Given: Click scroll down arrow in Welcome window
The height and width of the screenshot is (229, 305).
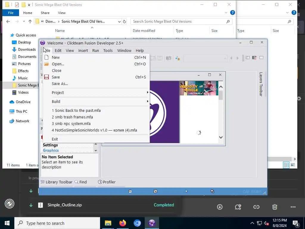Looking at the screenshot, I should [x=221, y=137].
